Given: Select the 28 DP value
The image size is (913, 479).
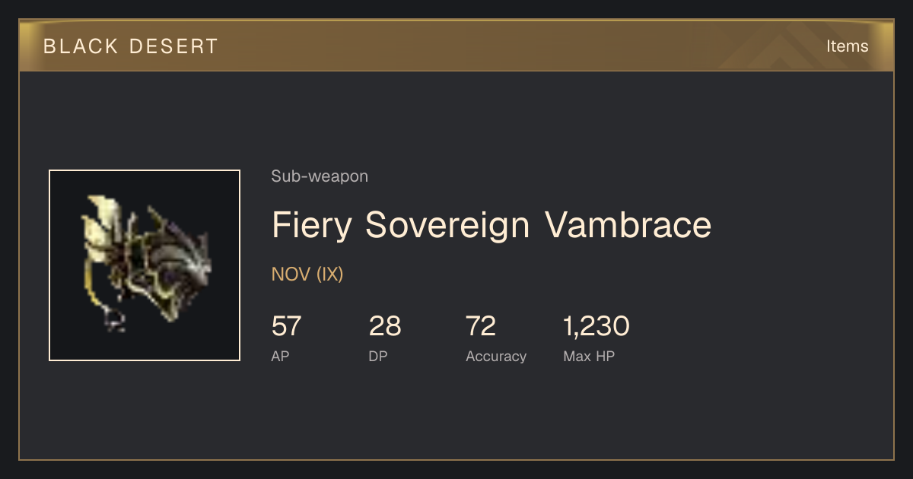Looking at the screenshot, I should [385, 327].
